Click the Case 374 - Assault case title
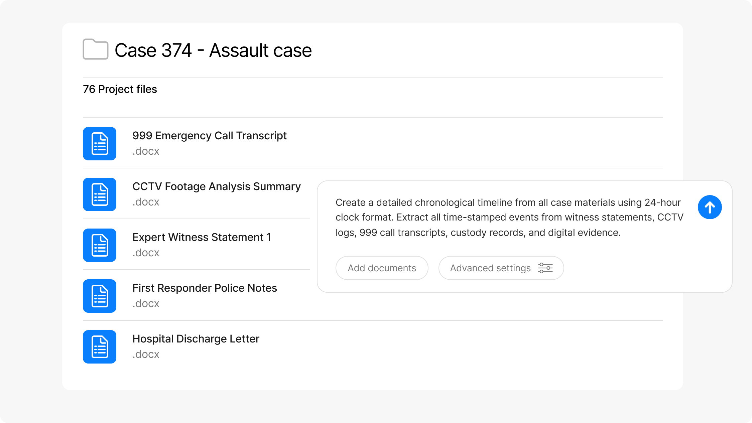 tap(213, 50)
